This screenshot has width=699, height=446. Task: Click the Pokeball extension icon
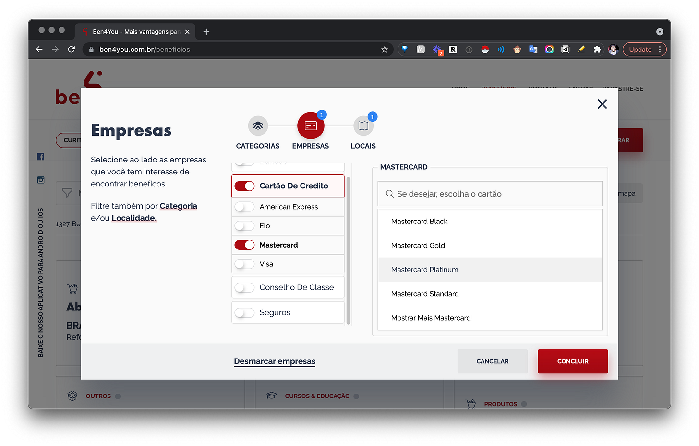click(485, 50)
